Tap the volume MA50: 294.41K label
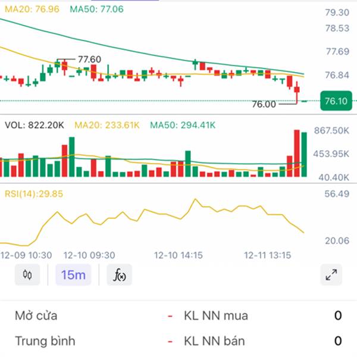The height and width of the screenshot is (357, 357). pyautogui.click(x=183, y=125)
